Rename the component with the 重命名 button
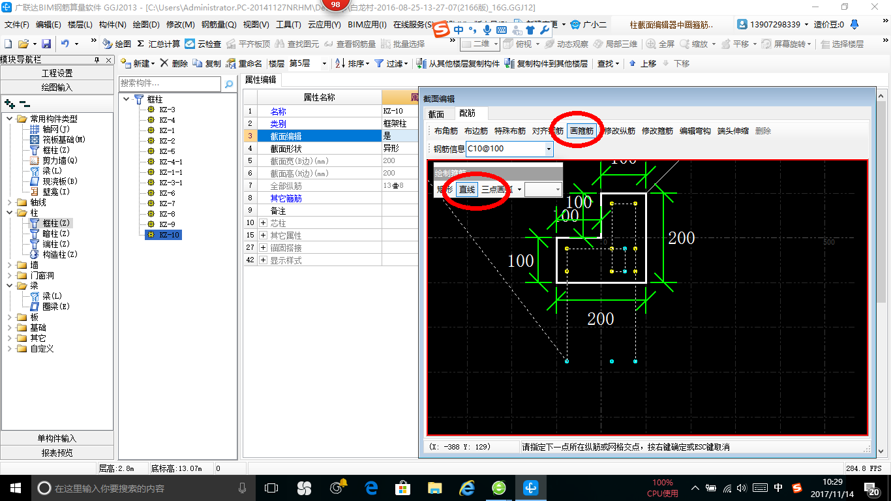The image size is (891, 501). 244,63
